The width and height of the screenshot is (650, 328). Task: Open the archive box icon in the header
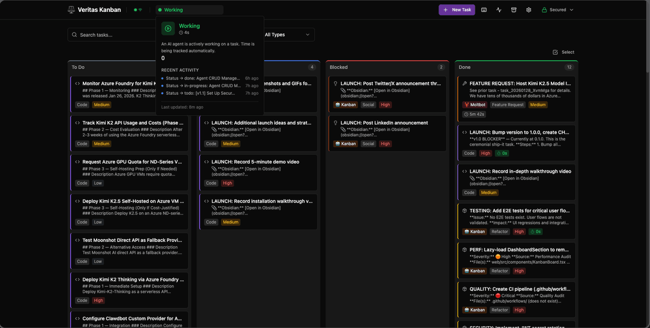click(513, 9)
